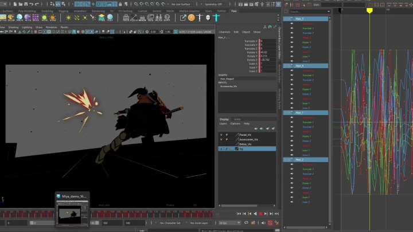413x232 pixels.
Task: Click the SEQ image shelf icon
Action: (x=151, y=18)
